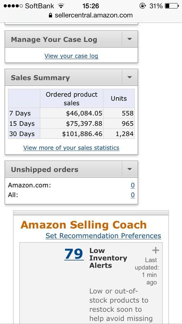
Task: Collapse the Sales Summary panel arrow
Action: pos(130,77)
